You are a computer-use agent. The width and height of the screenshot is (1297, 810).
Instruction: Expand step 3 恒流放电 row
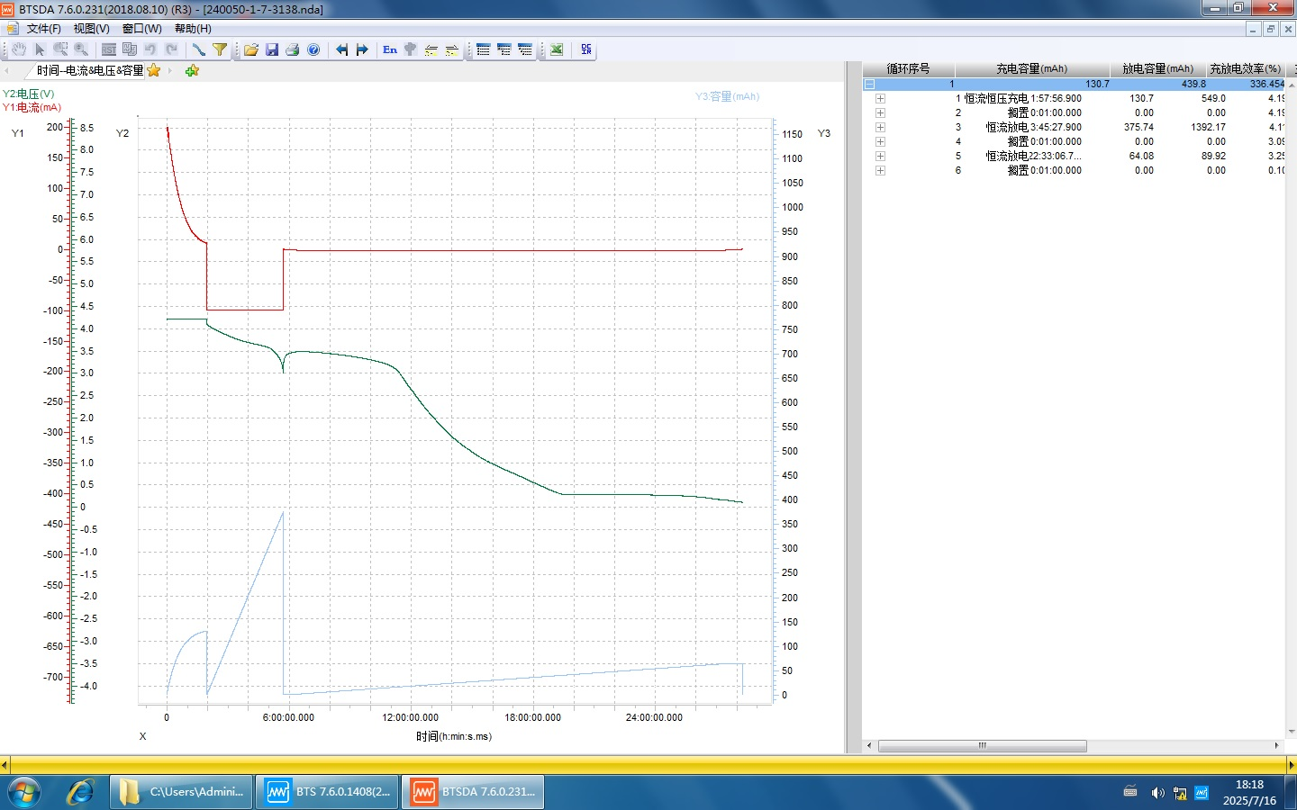click(x=880, y=127)
